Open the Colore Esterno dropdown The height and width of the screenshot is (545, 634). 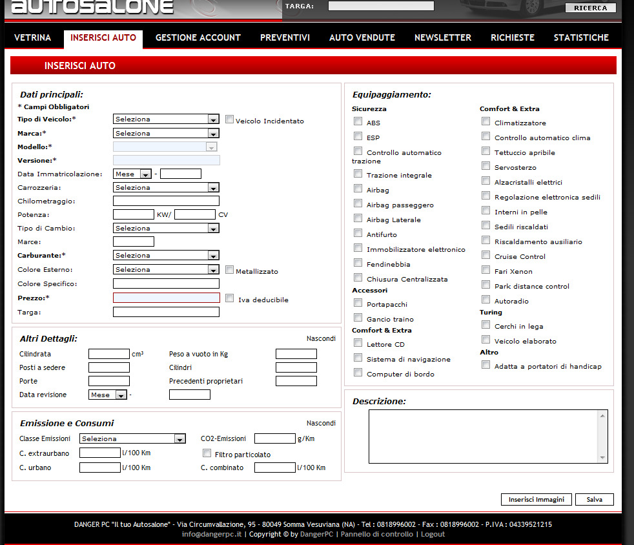pyautogui.click(x=166, y=269)
